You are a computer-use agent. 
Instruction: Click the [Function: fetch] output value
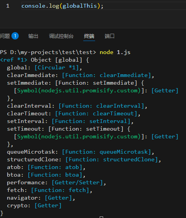pyautogui.click(x=60, y=190)
